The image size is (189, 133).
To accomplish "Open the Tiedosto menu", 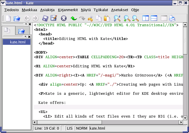I will pos(11,10).
